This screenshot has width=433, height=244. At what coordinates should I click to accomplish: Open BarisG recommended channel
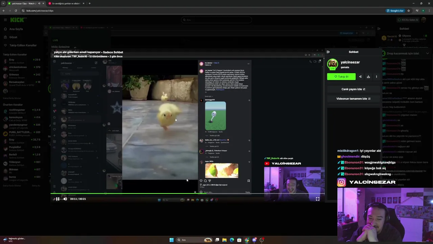pos(22,156)
